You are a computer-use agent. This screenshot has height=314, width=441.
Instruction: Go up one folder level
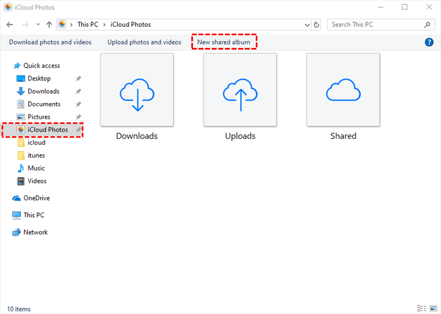click(x=49, y=25)
